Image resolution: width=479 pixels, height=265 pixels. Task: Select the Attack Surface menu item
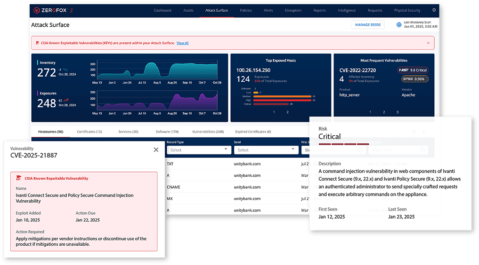(x=217, y=10)
